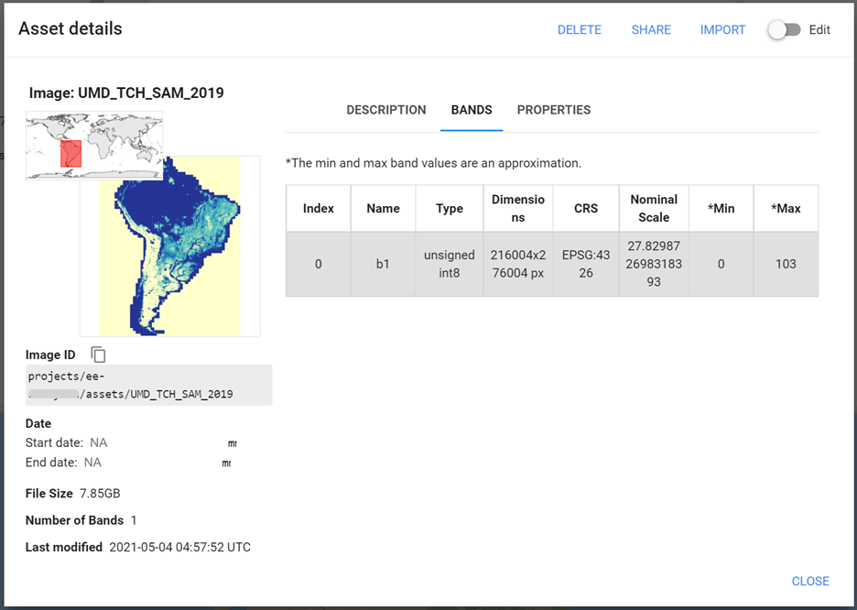Click the Asset details dialog title

click(x=71, y=28)
